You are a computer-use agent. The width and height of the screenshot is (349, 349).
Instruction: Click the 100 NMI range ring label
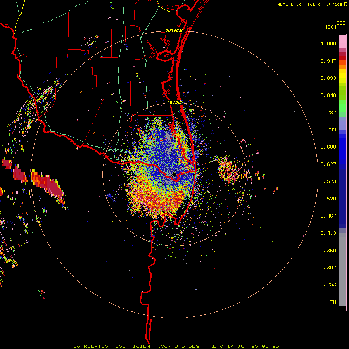(174, 31)
